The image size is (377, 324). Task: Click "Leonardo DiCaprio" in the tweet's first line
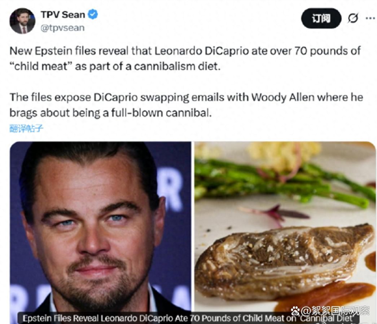[202, 50]
